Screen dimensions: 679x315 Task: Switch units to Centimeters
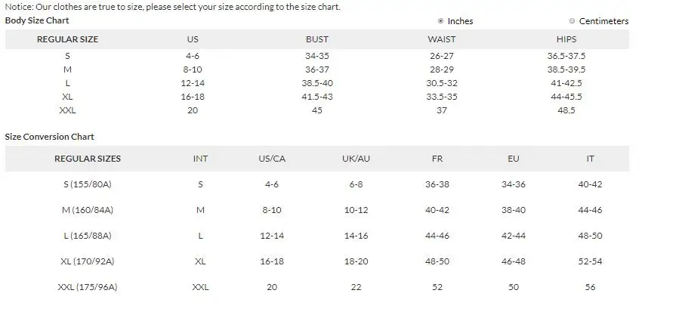572,21
